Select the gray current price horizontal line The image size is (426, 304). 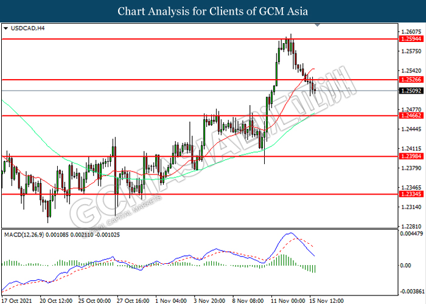[x=200, y=91]
